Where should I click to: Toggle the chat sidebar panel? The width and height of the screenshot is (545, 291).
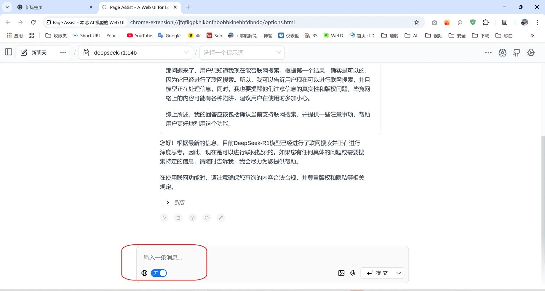pyautogui.click(x=8, y=52)
